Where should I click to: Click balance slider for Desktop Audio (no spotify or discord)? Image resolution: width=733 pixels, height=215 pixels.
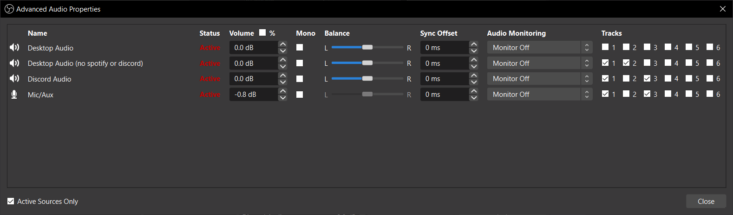367,63
